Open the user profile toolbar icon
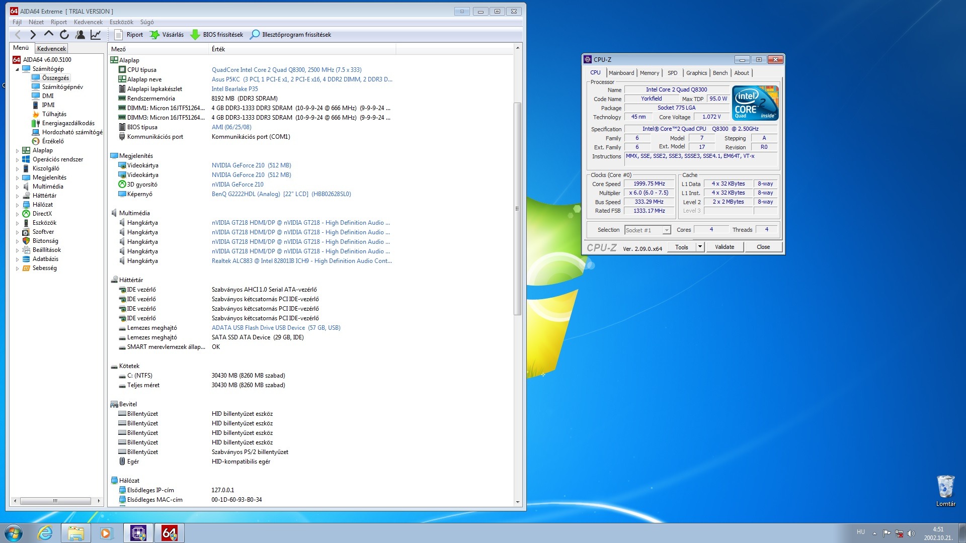The height and width of the screenshot is (543, 966). (80, 35)
